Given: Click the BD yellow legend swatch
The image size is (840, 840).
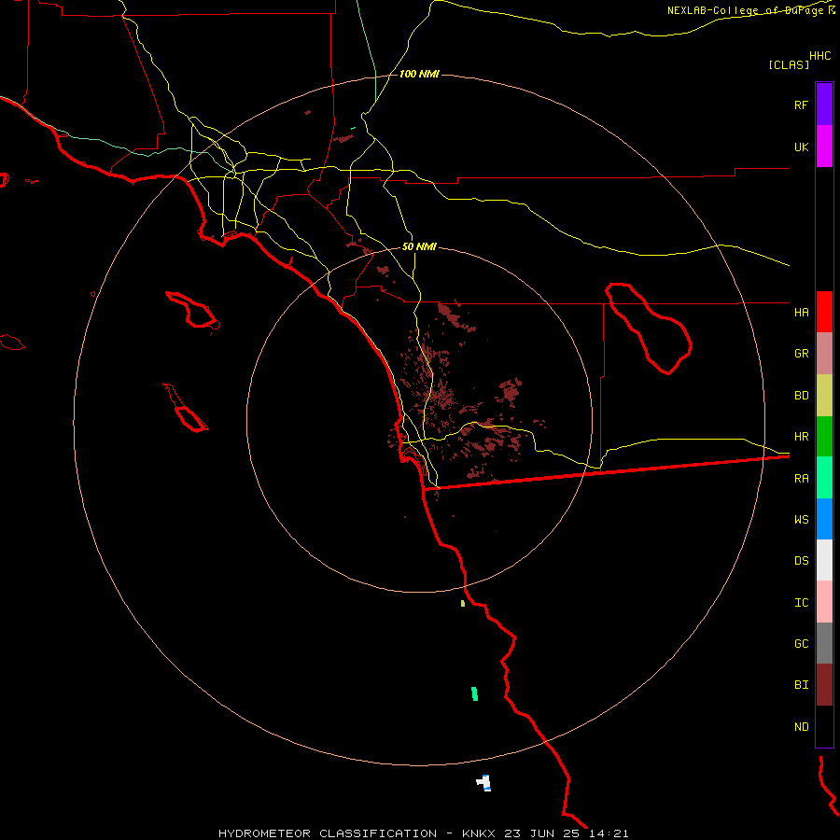Looking at the screenshot, I should pos(824,396).
